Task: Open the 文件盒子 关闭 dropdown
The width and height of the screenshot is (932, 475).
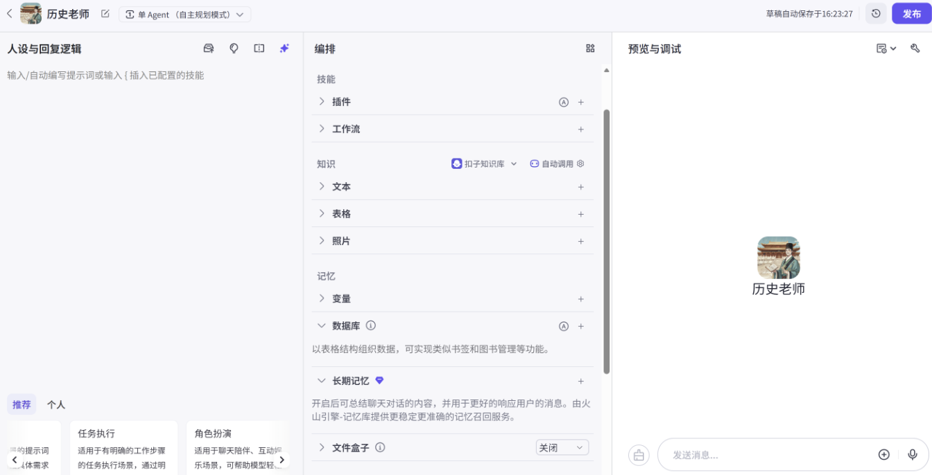Action: pos(562,448)
